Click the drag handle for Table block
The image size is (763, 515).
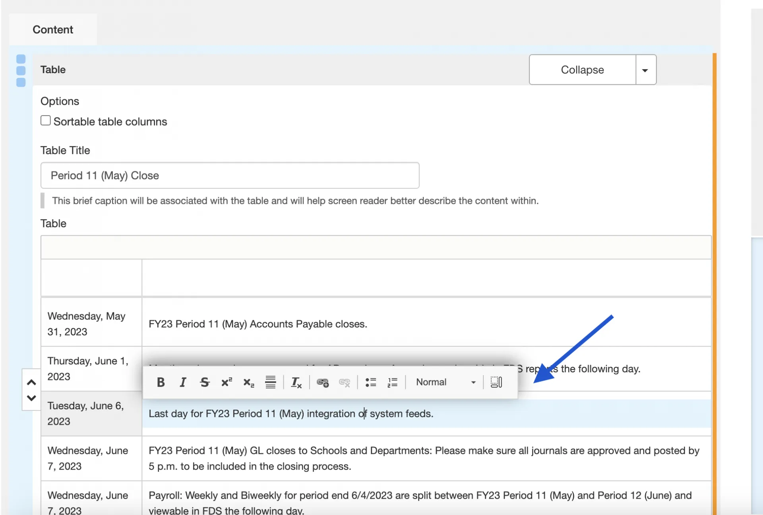pyautogui.click(x=21, y=71)
